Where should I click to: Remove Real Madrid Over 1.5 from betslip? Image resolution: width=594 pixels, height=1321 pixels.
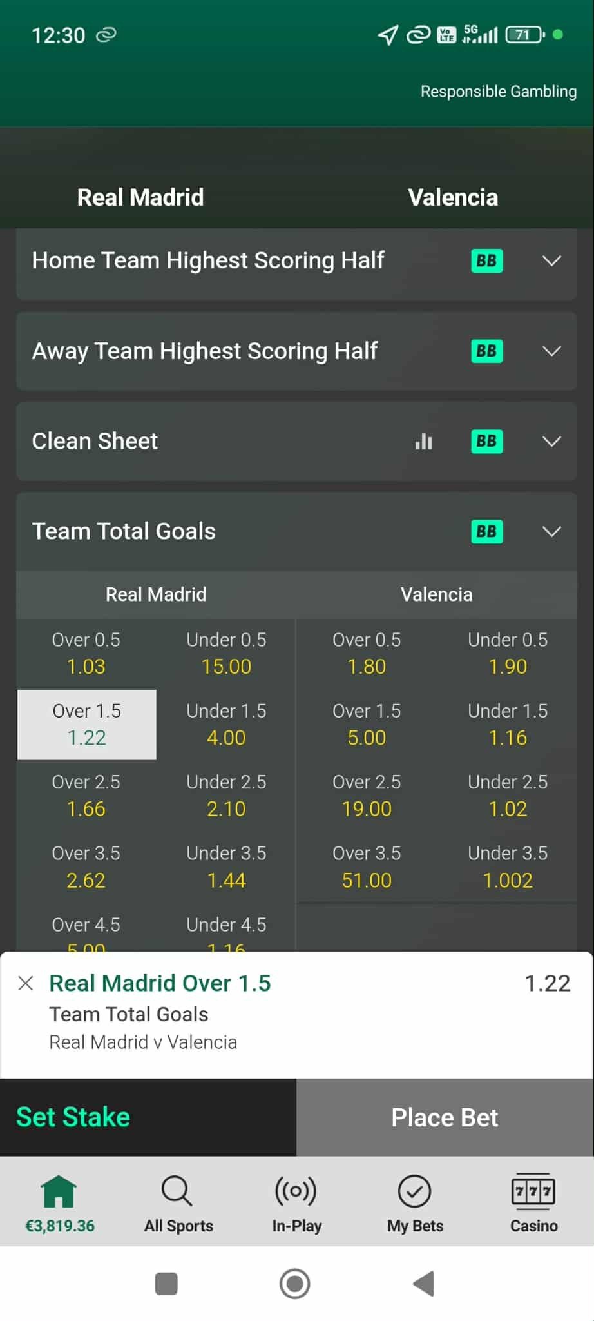point(26,983)
